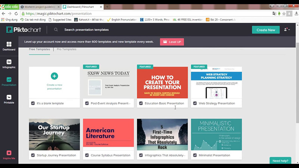The image size is (299, 168).
Task: Click the translate icon in address bar
Action: click(274, 13)
